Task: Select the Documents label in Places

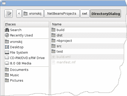Action: [x=19, y=70]
